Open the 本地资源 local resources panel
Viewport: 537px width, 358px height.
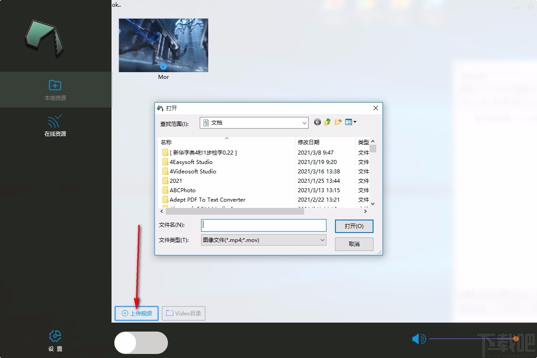55,90
